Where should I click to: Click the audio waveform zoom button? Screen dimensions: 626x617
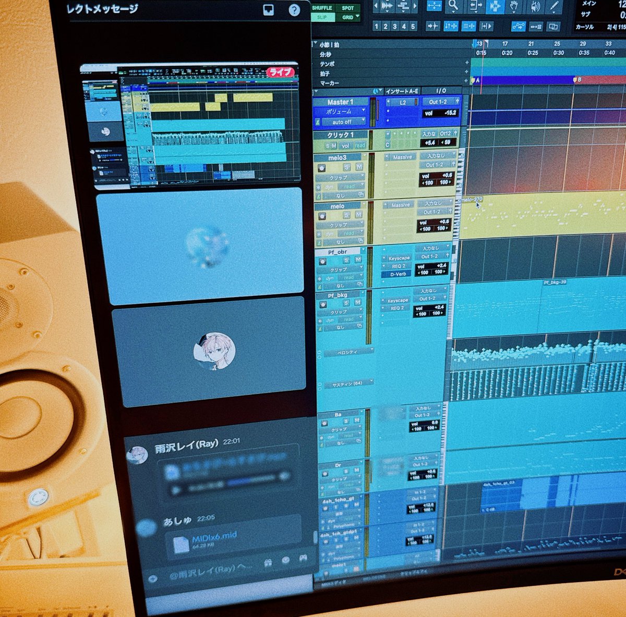[388, 6]
